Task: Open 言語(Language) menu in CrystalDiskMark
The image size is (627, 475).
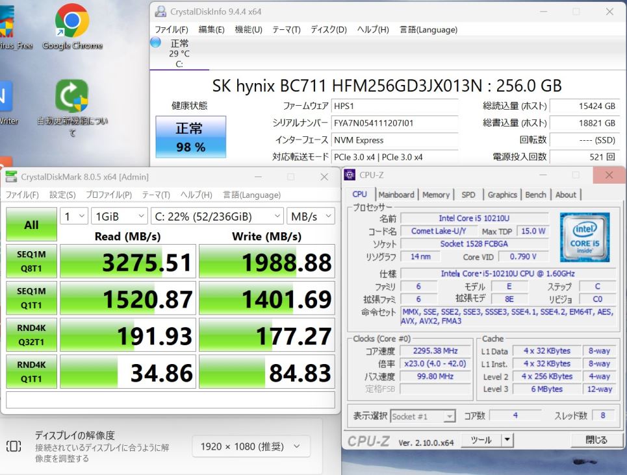Action: pyautogui.click(x=251, y=195)
